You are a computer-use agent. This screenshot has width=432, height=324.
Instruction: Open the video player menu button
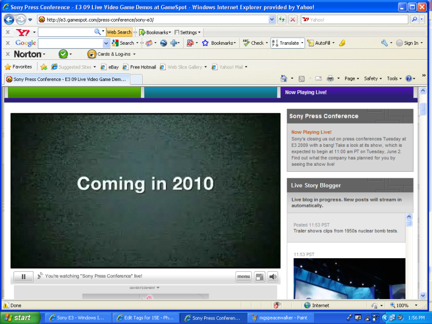tap(244, 276)
